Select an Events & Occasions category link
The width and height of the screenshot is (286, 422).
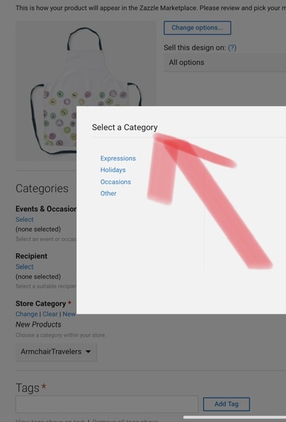point(24,220)
